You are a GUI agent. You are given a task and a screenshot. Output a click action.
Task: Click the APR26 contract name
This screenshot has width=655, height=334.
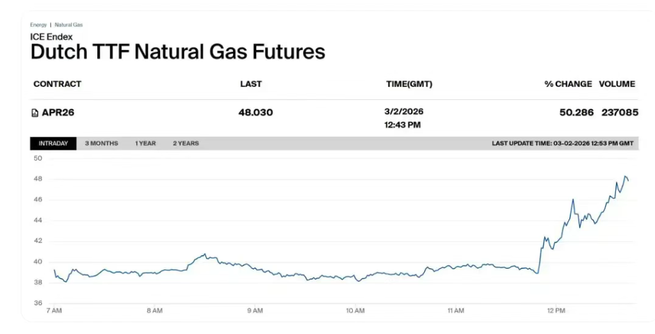pyautogui.click(x=58, y=113)
